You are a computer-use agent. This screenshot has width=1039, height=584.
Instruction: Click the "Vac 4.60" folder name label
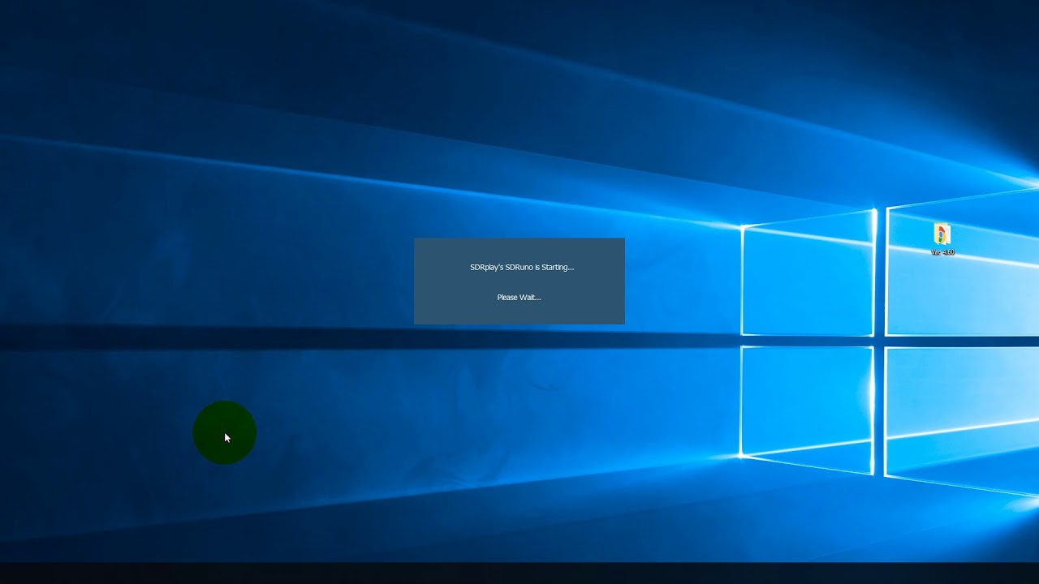pyautogui.click(x=942, y=252)
